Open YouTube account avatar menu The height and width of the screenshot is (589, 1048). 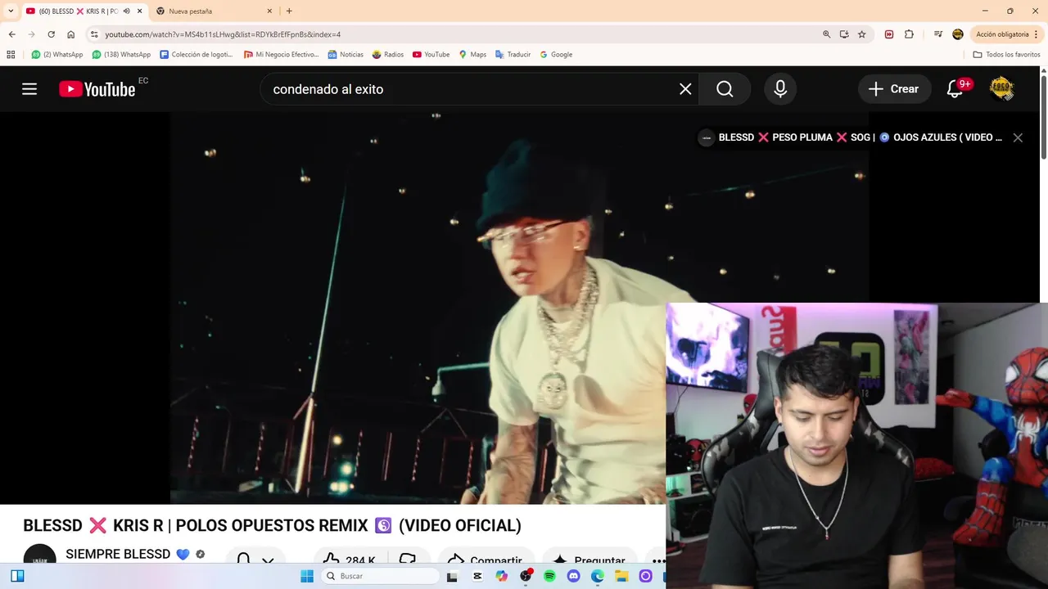coord(1001,88)
